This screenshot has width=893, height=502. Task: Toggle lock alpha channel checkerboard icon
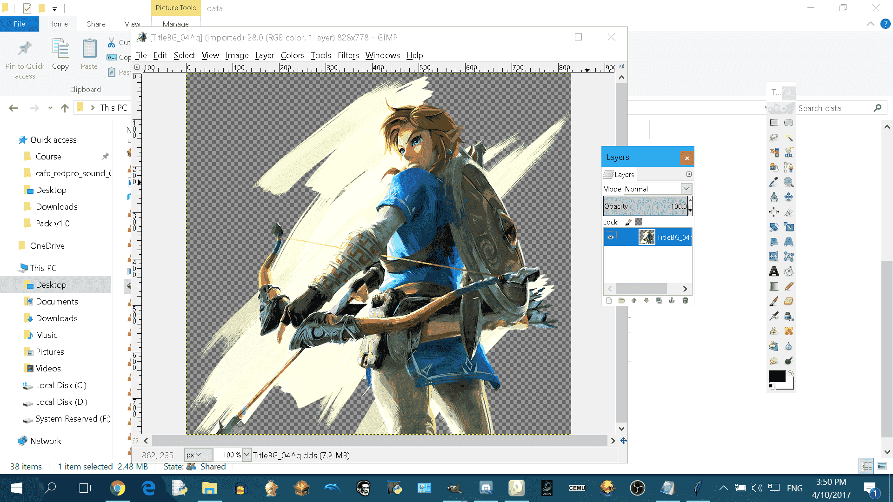639,222
